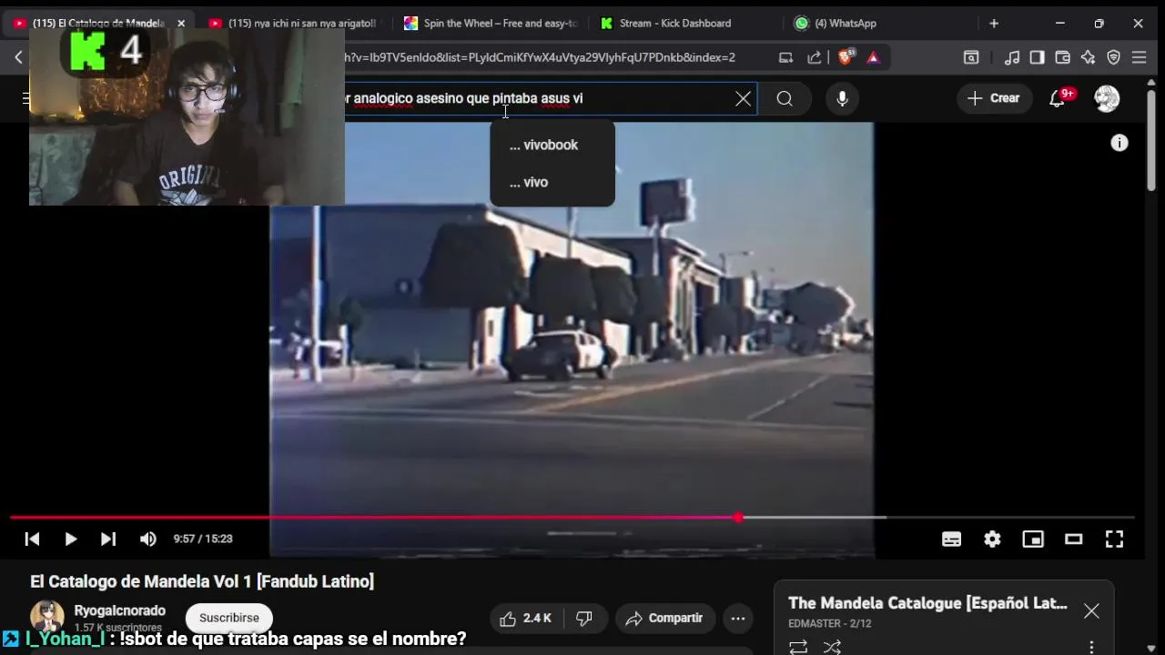Open the Crear menu
Viewport: 1165px width, 655px height.
click(993, 98)
